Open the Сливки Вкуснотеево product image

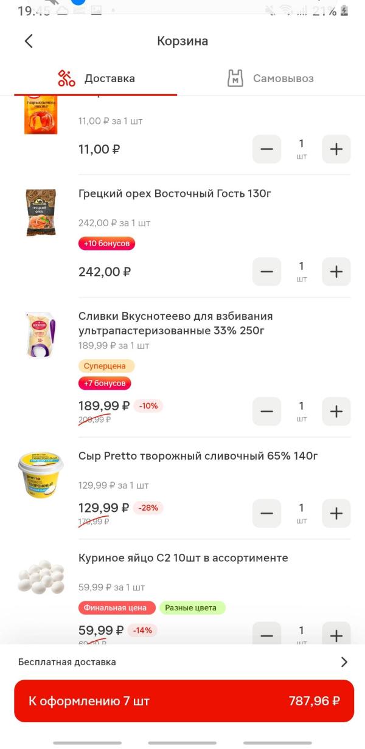(x=41, y=335)
